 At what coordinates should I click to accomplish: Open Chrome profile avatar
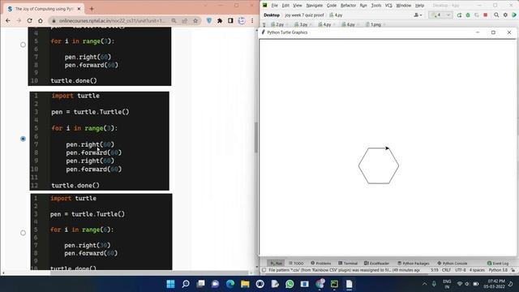[x=242, y=20]
